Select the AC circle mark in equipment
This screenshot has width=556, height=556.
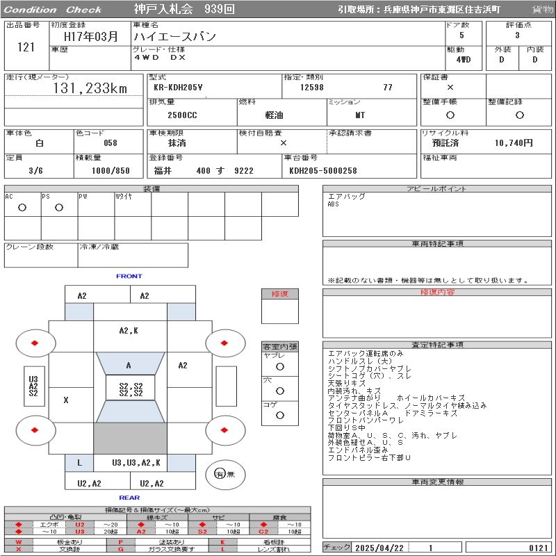click(22, 207)
